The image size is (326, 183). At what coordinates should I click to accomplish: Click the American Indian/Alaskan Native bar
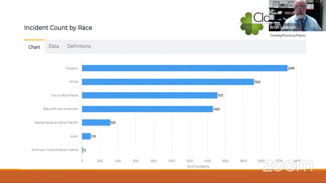click(x=83, y=150)
